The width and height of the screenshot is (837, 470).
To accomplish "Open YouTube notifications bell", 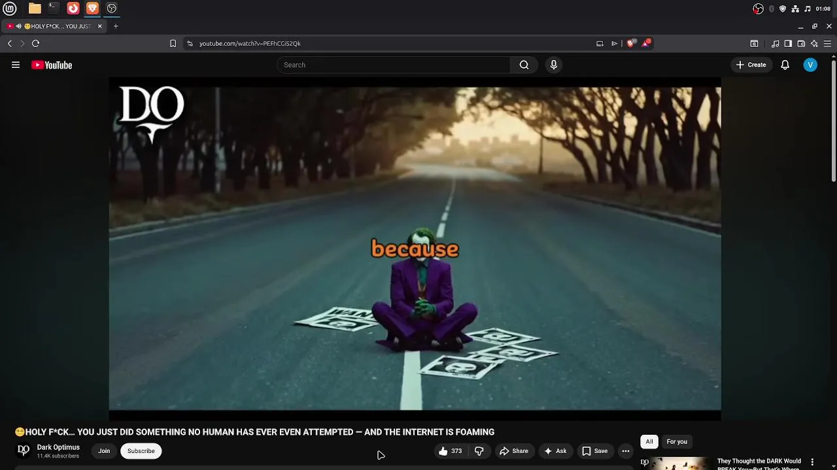I will [x=785, y=65].
